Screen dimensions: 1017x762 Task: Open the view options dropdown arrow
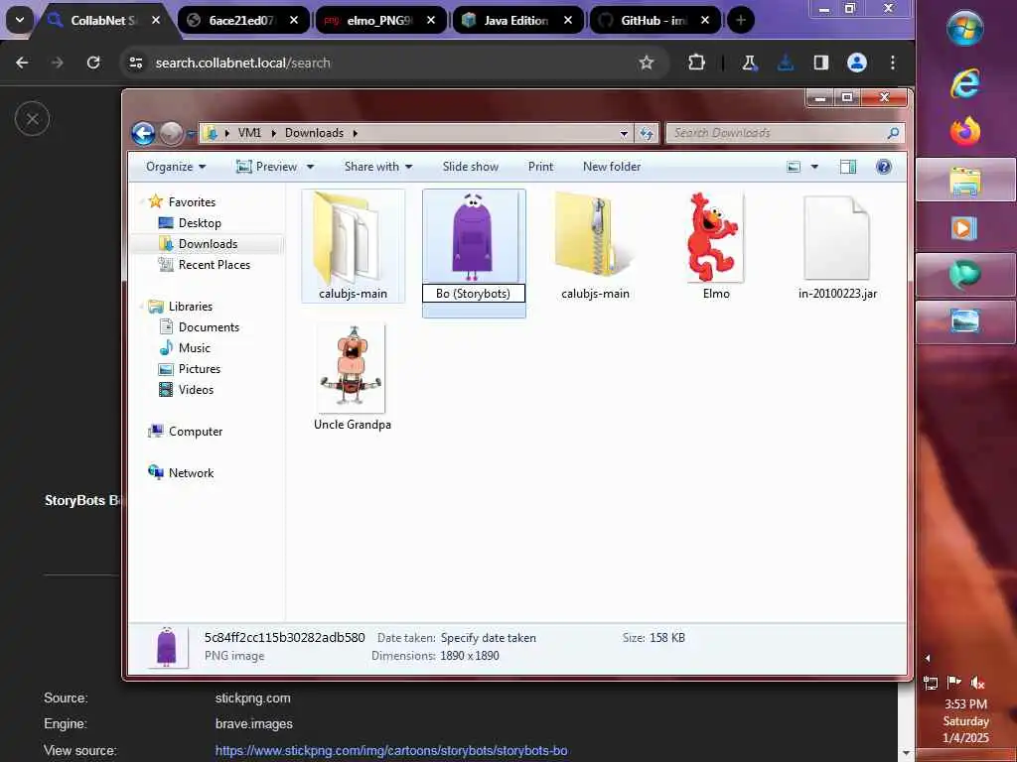coord(814,167)
